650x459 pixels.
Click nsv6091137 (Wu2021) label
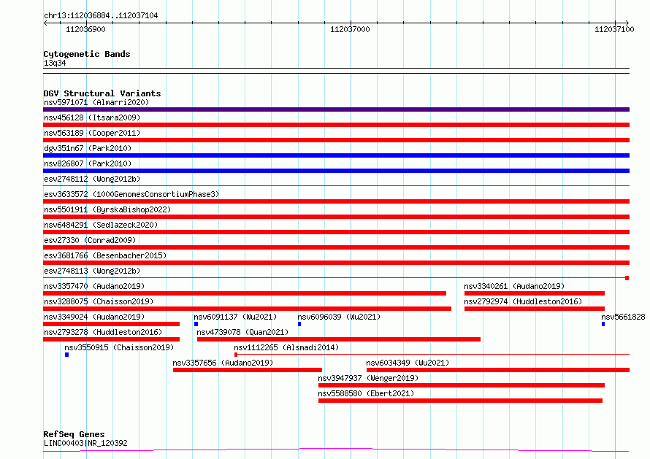click(235, 317)
